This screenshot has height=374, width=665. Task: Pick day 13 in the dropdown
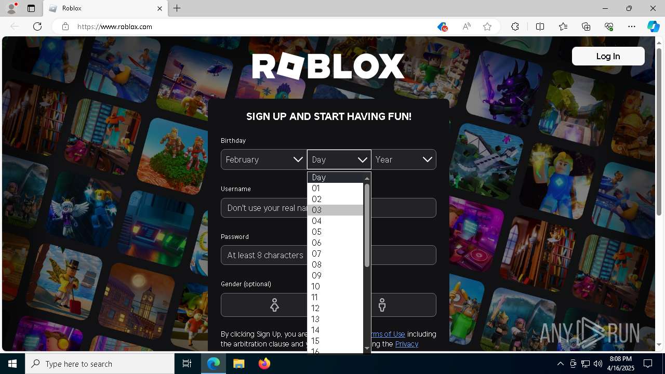click(x=335, y=319)
